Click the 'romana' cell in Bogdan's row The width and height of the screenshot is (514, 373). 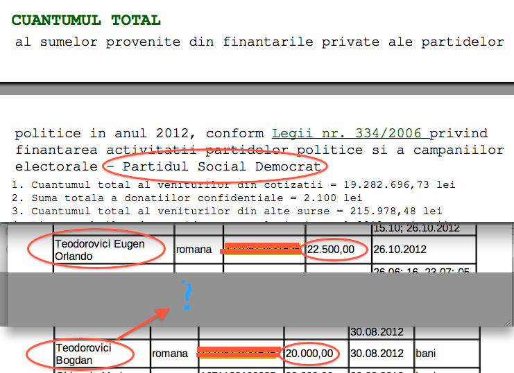(169, 354)
